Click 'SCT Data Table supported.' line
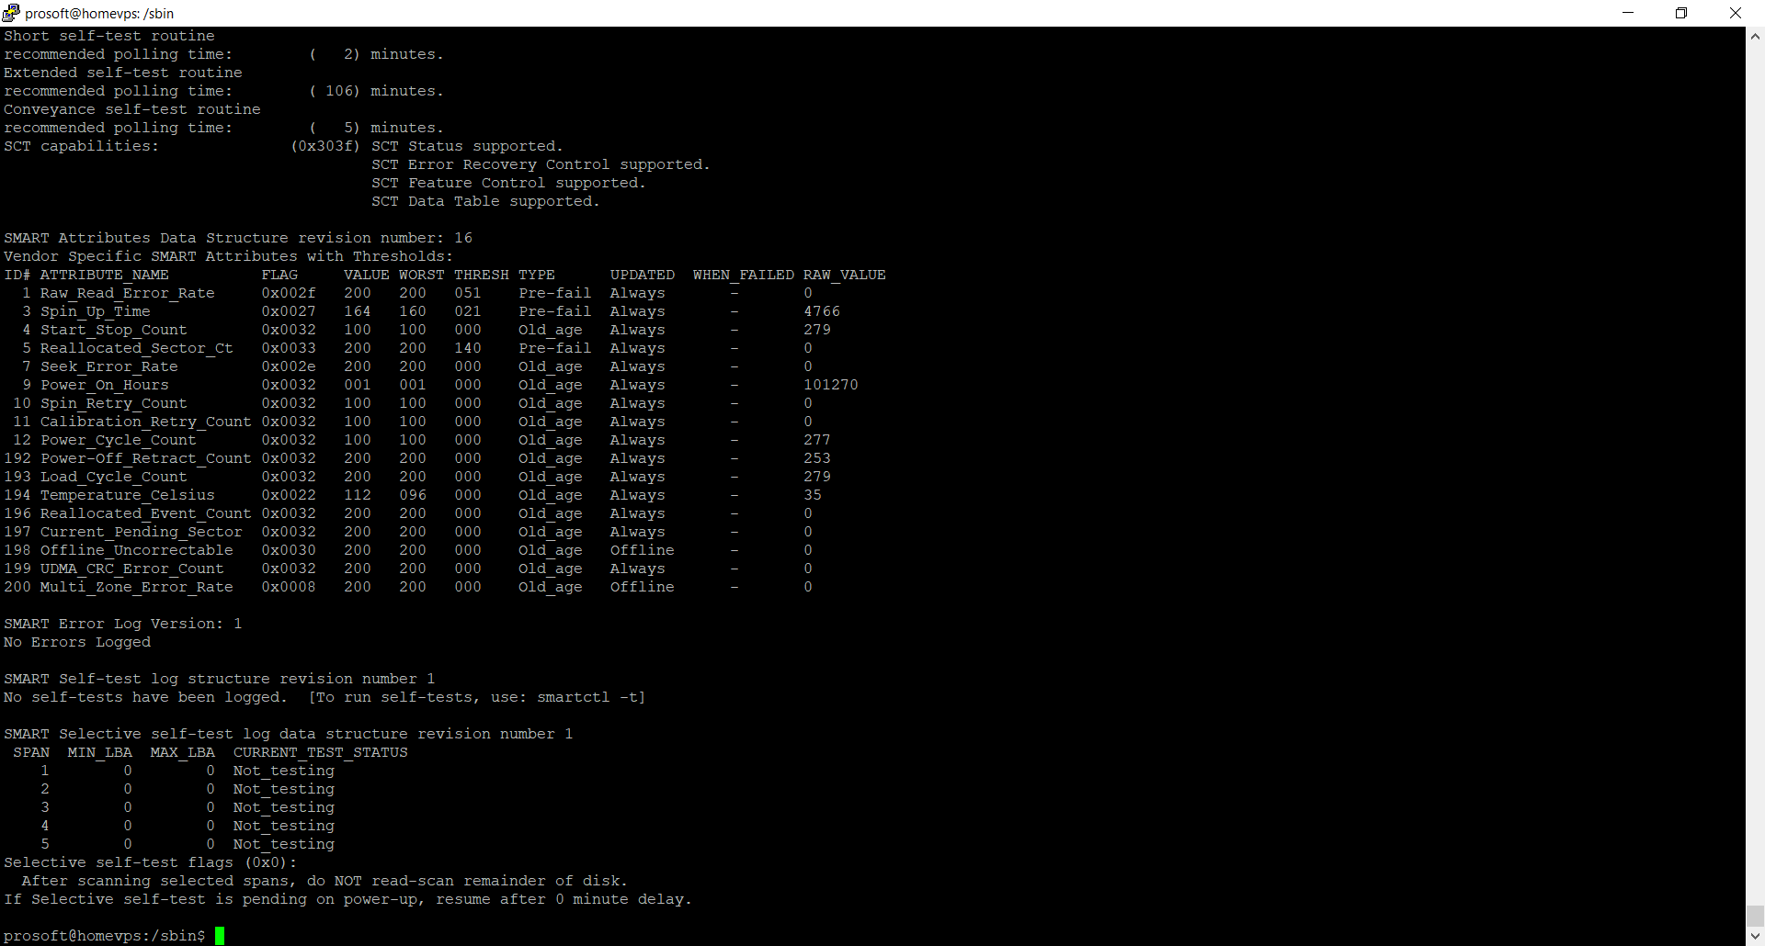Image resolution: width=1765 pixels, height=946 pixels. coord(485,201)
